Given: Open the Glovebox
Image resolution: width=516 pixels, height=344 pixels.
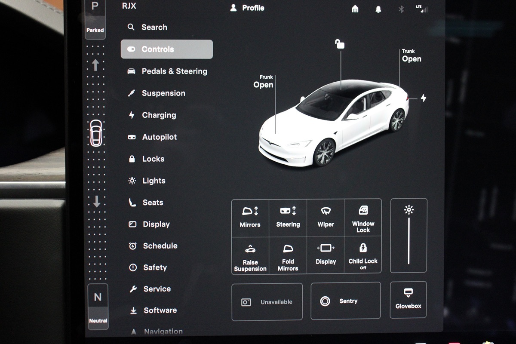Looking at the screenshot, I should (x=408, y=299).
